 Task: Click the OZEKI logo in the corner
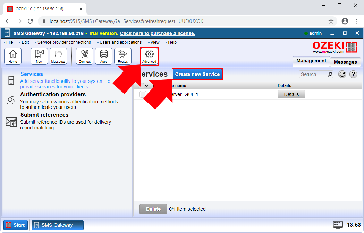coord(334,47)
